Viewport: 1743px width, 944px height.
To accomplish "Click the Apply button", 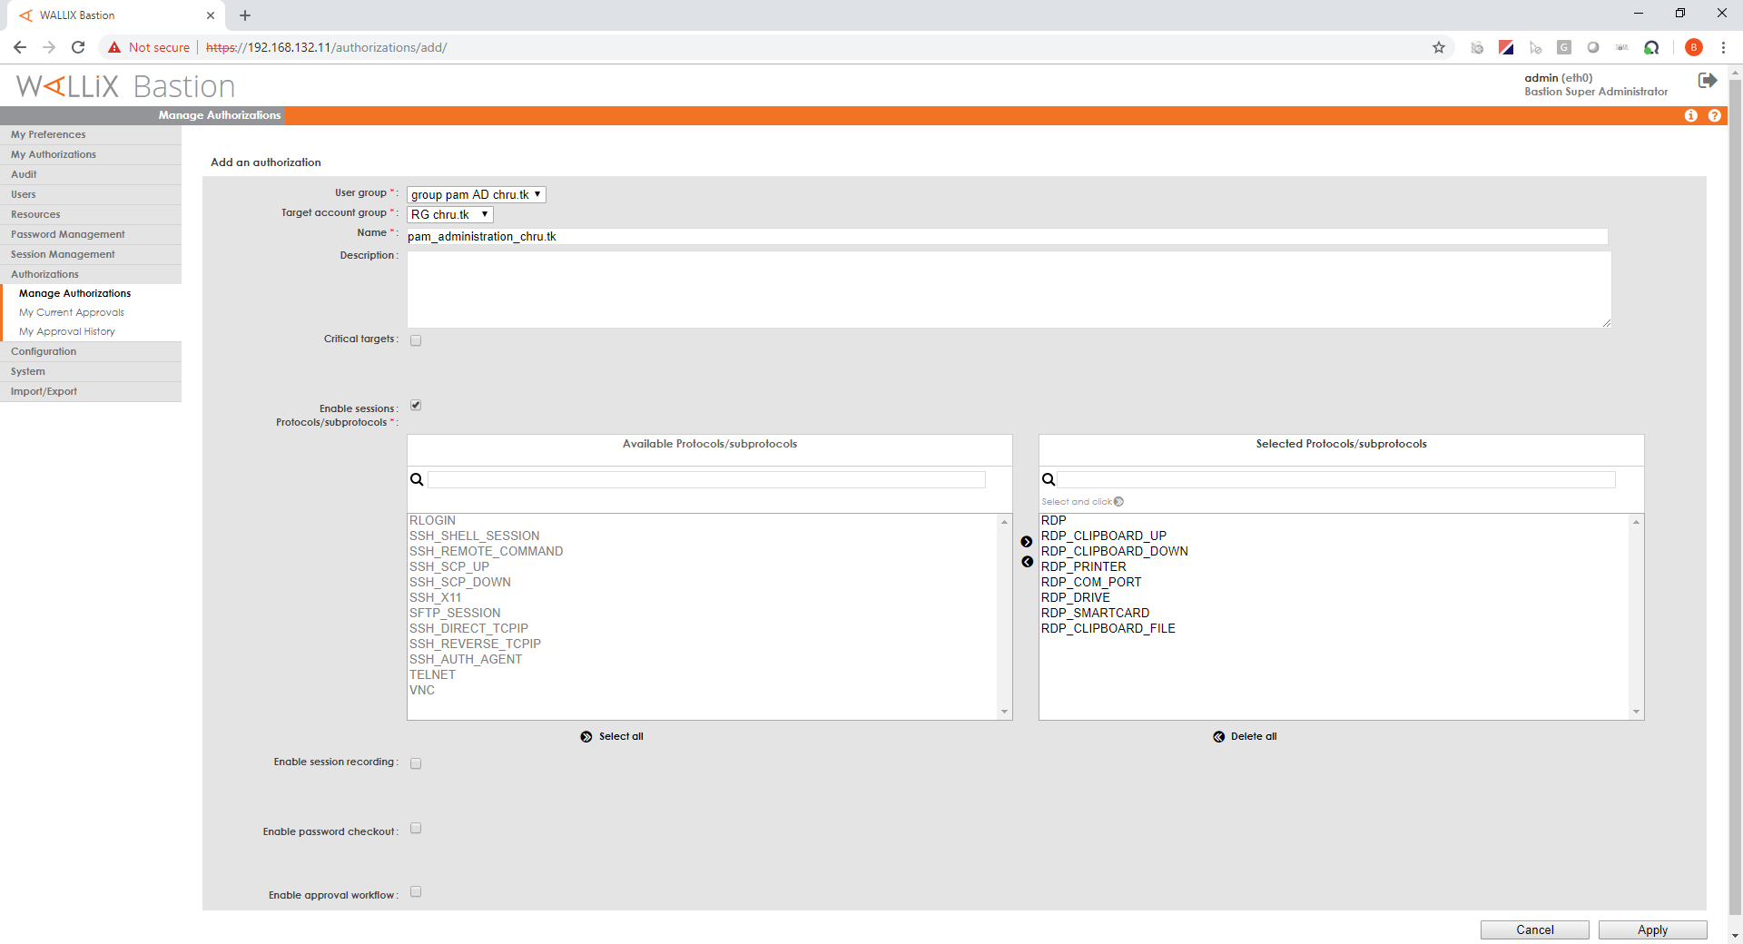I will pyautogui.click(x=1652, y=929).
